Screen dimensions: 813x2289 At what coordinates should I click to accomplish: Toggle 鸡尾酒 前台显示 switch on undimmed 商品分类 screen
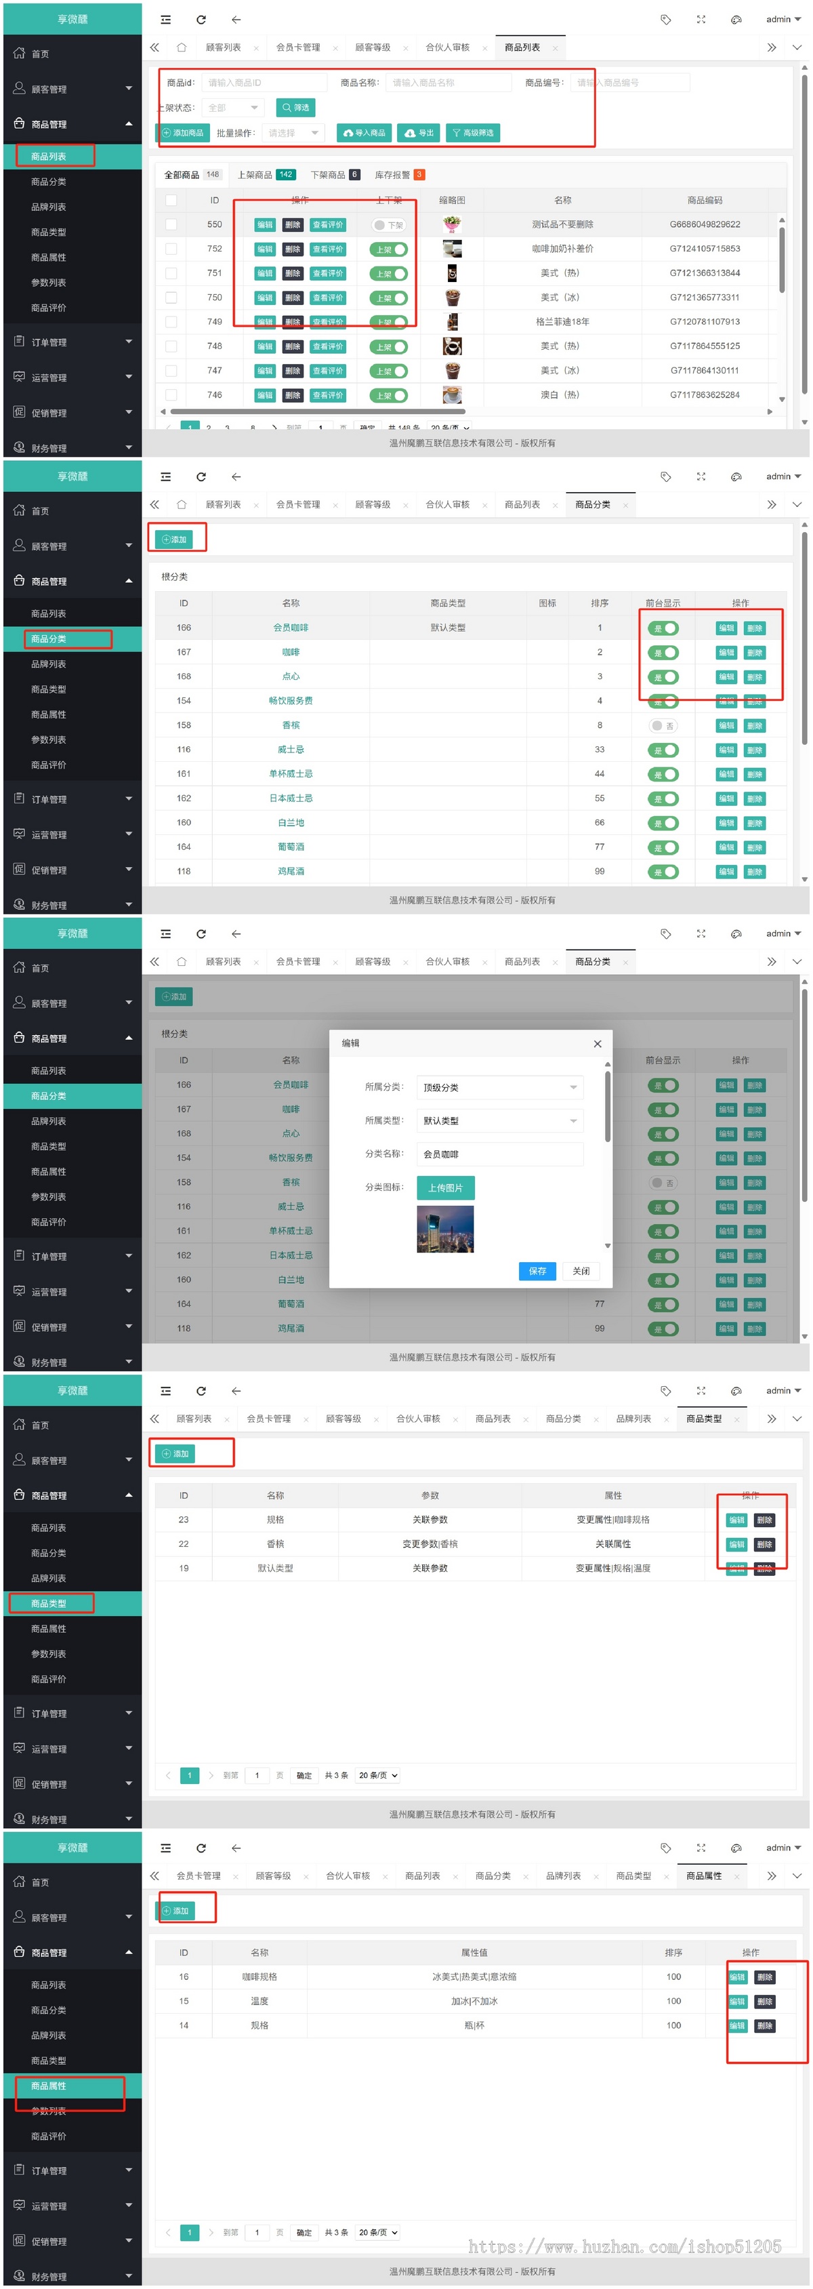(663, 872)
